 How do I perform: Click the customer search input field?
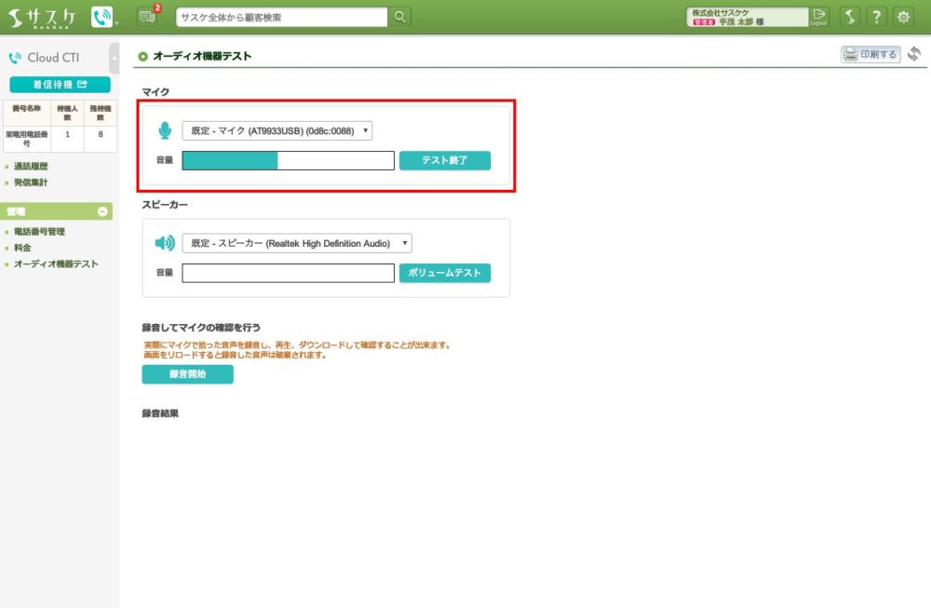coord(281,17)
